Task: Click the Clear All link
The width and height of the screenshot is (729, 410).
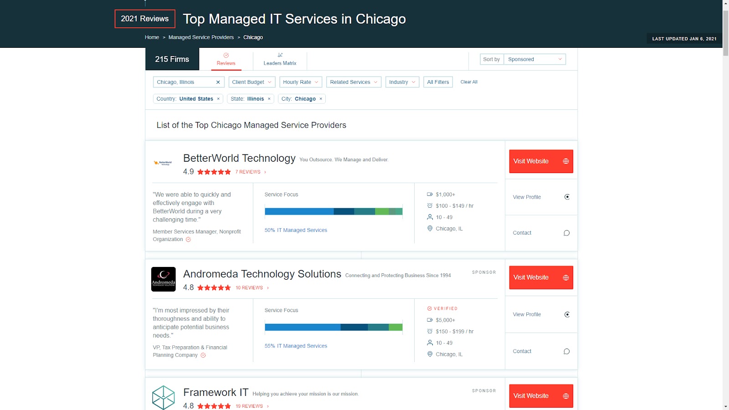Action: coord(469,82)
